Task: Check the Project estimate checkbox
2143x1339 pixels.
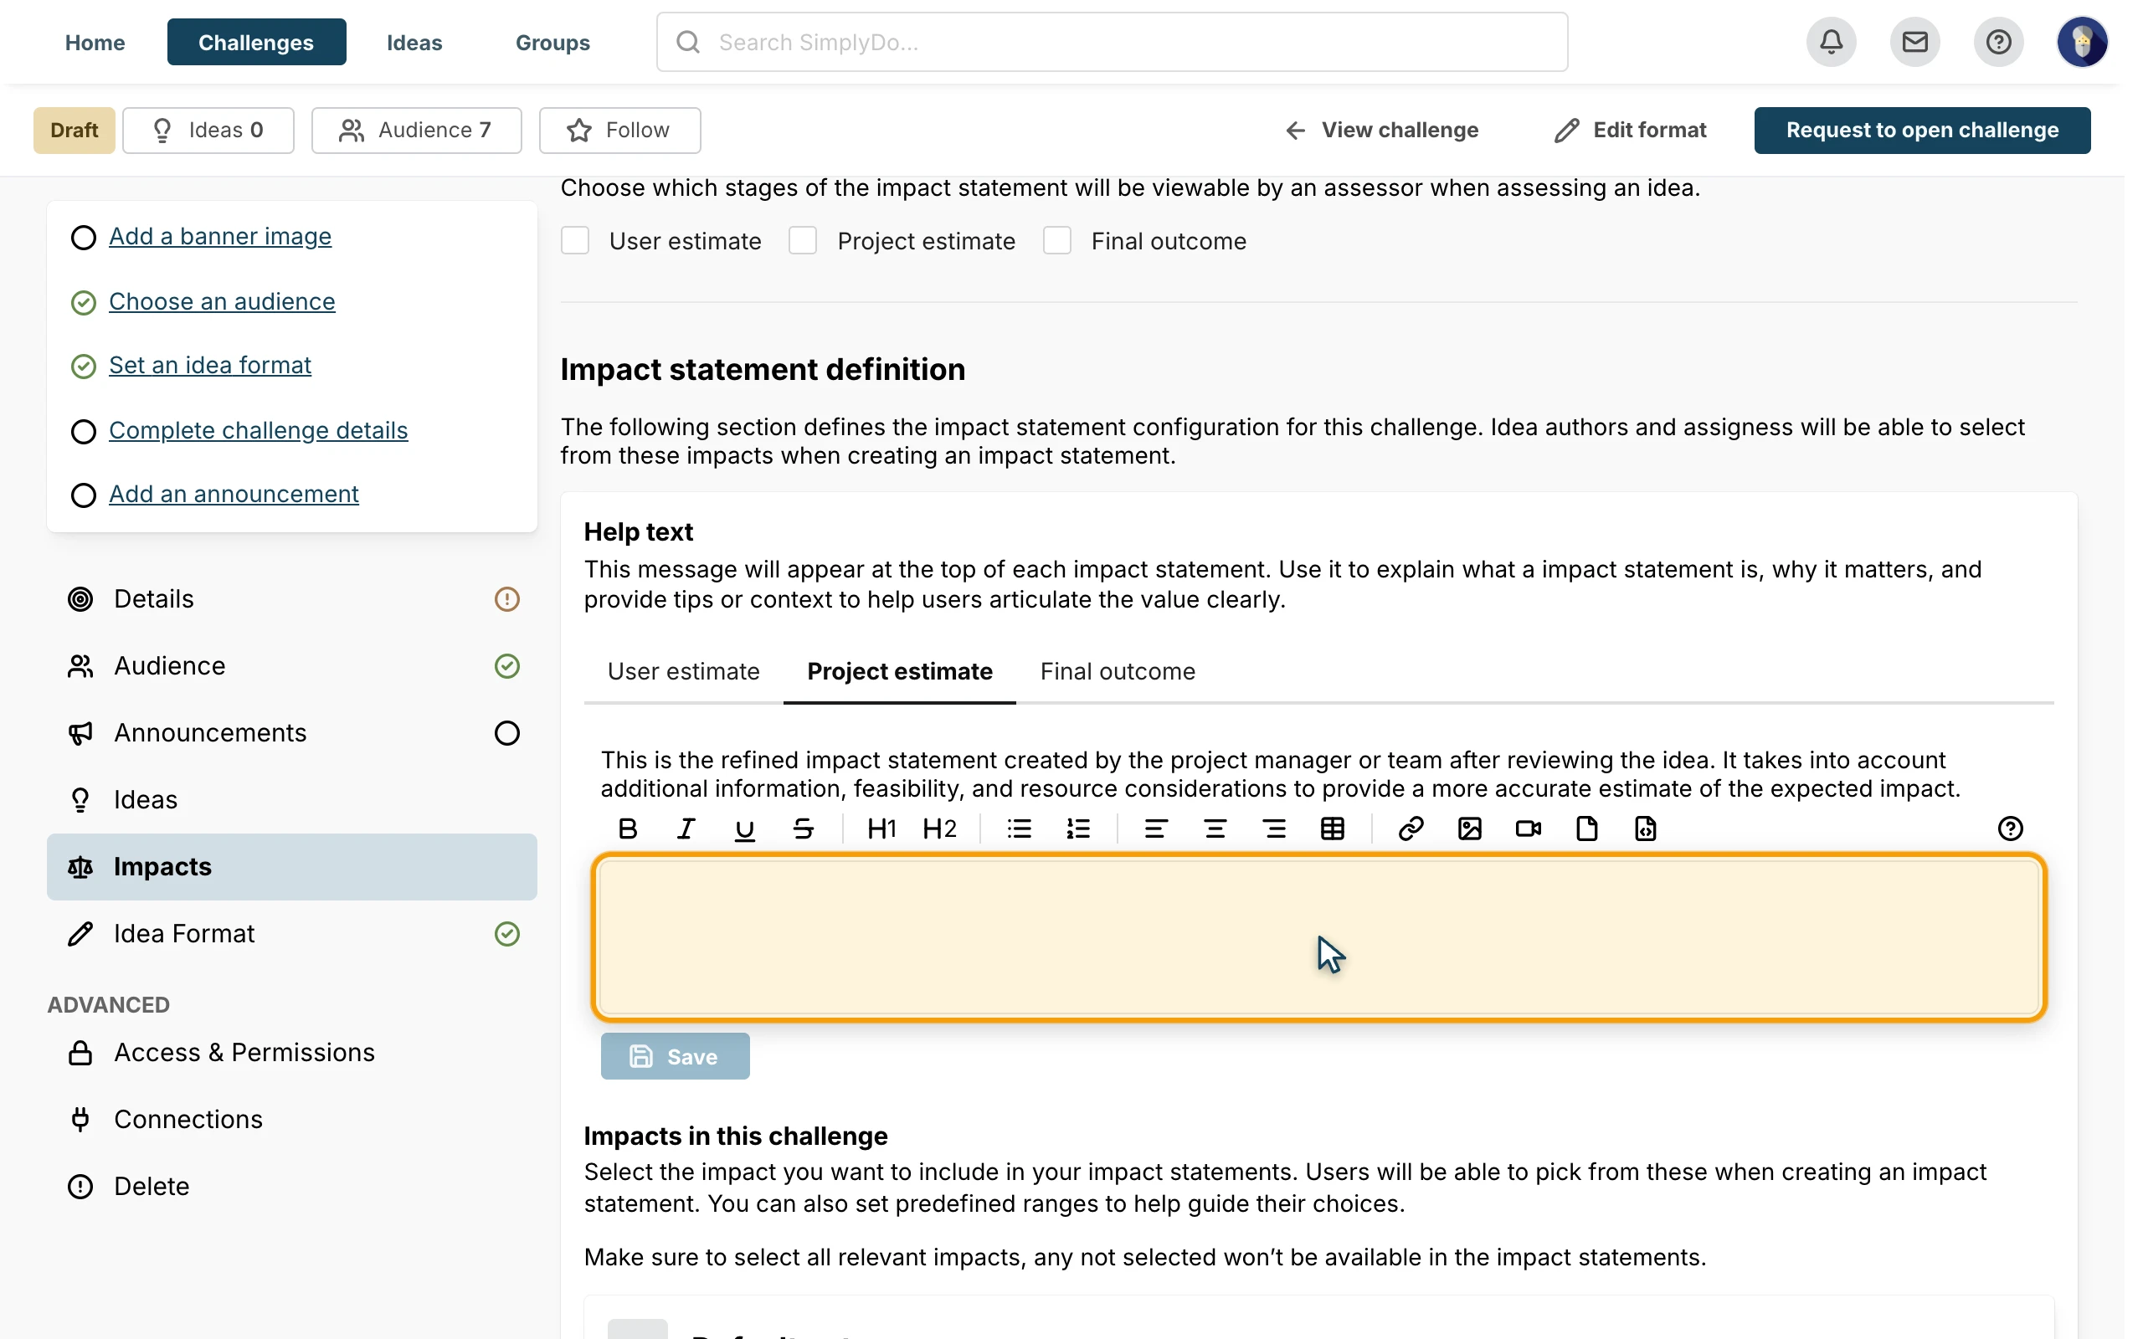Action: [x=803, y=241]
